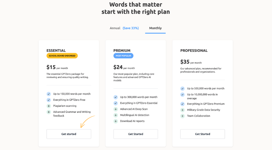Click Get Started under Premium plan

[x=136, y=134]
